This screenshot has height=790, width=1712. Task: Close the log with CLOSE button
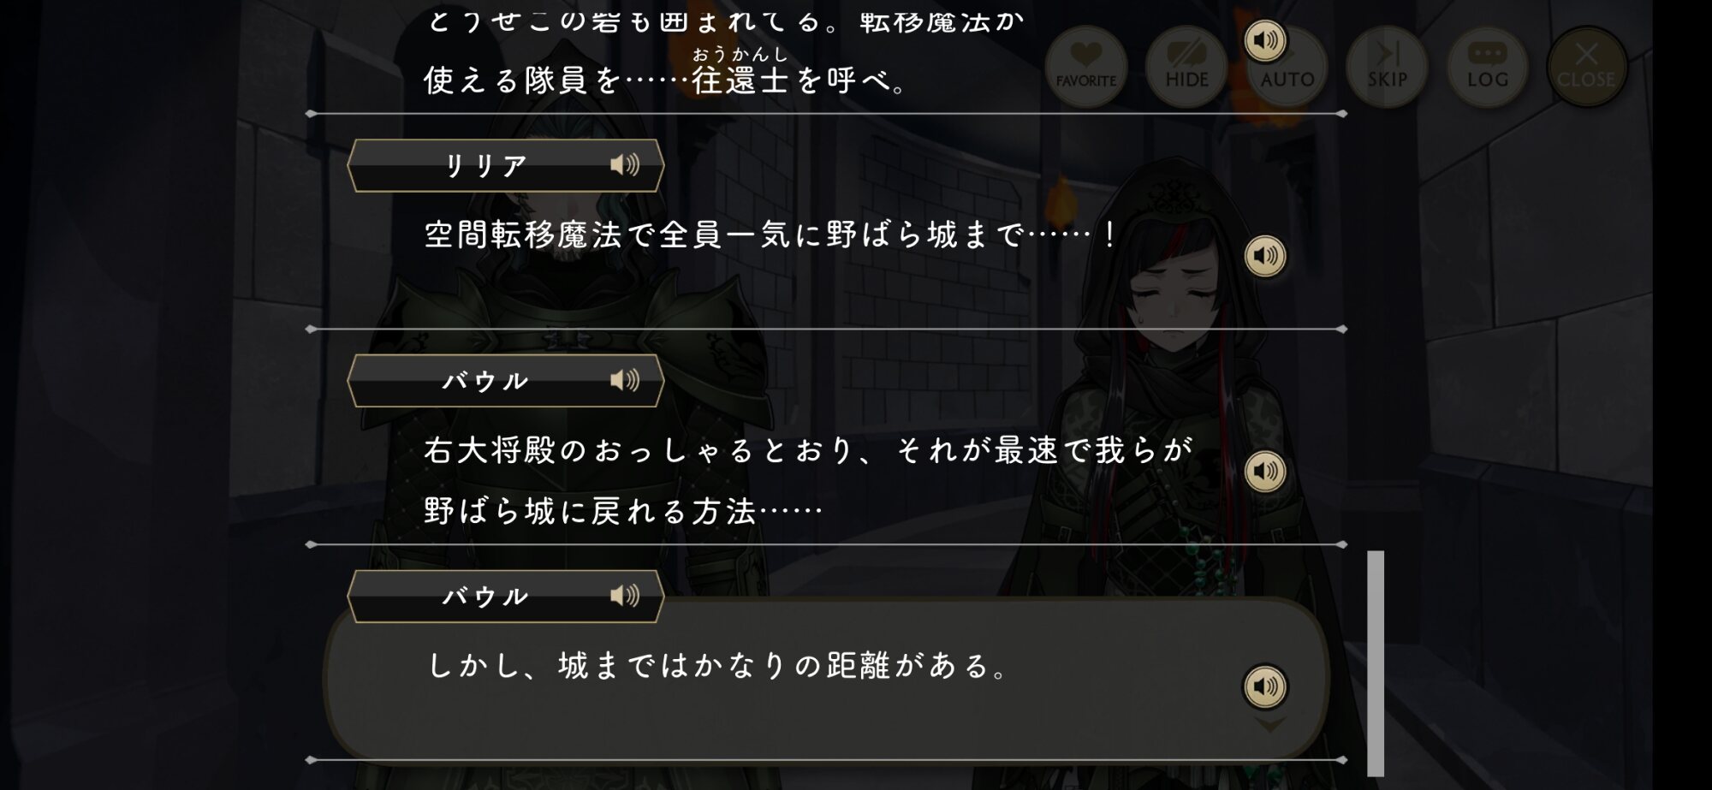point(1586,67)
